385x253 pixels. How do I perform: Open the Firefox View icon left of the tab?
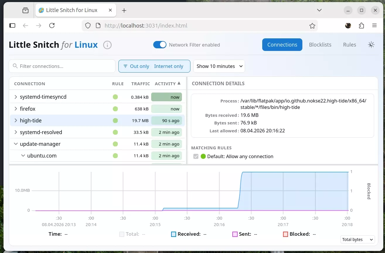tap(25, 10)
